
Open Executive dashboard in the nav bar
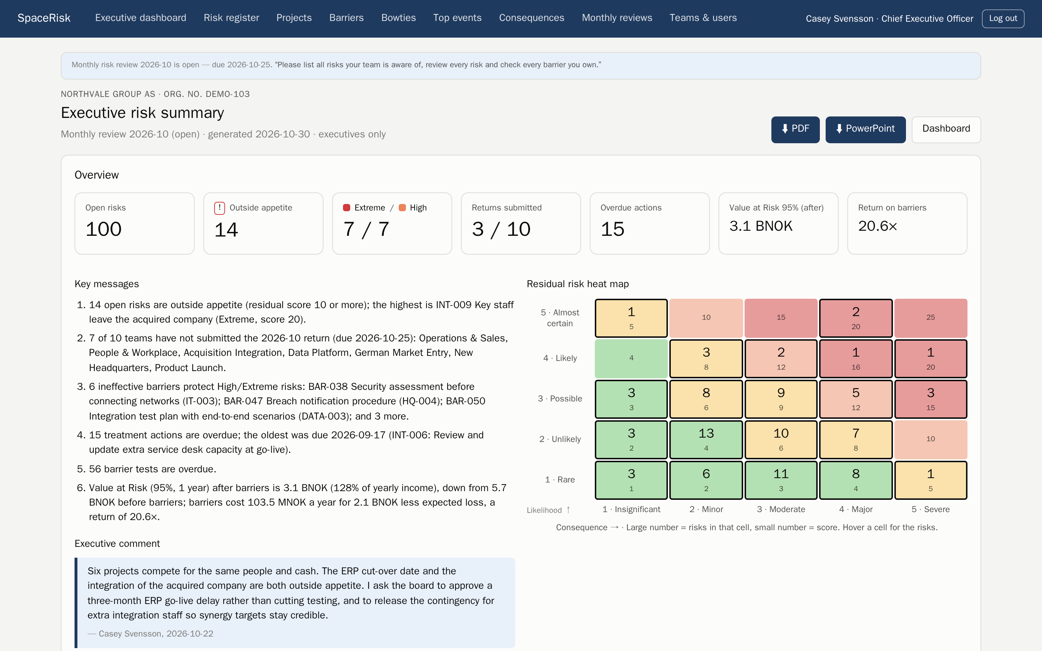(141, 18)
